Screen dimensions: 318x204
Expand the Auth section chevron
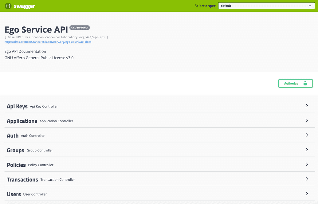click(307, 135)
